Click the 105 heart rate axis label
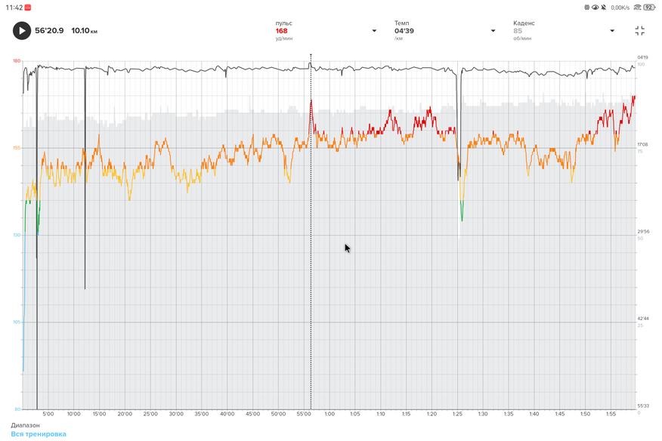662x441 pixels. [x=17, y=322]
